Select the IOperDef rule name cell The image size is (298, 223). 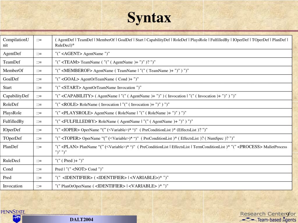tap(17, 130)
